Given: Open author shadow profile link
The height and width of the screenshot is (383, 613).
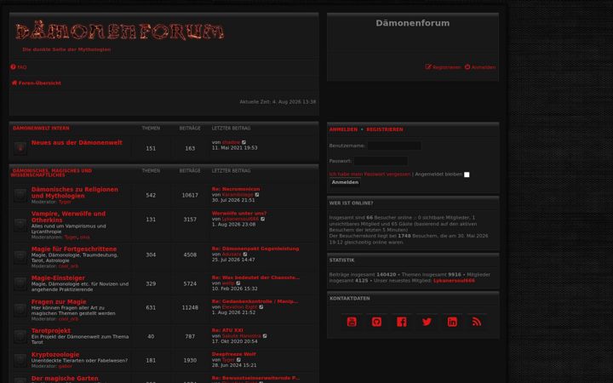Looking at the screenshot, I should (x=231, y=143).
